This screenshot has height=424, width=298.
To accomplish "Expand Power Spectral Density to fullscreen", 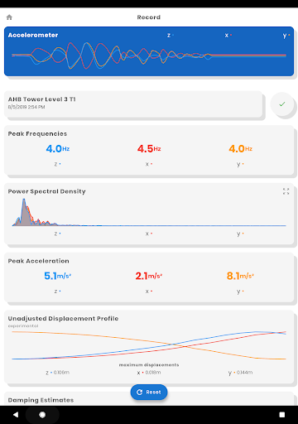I will pos(286,191).
